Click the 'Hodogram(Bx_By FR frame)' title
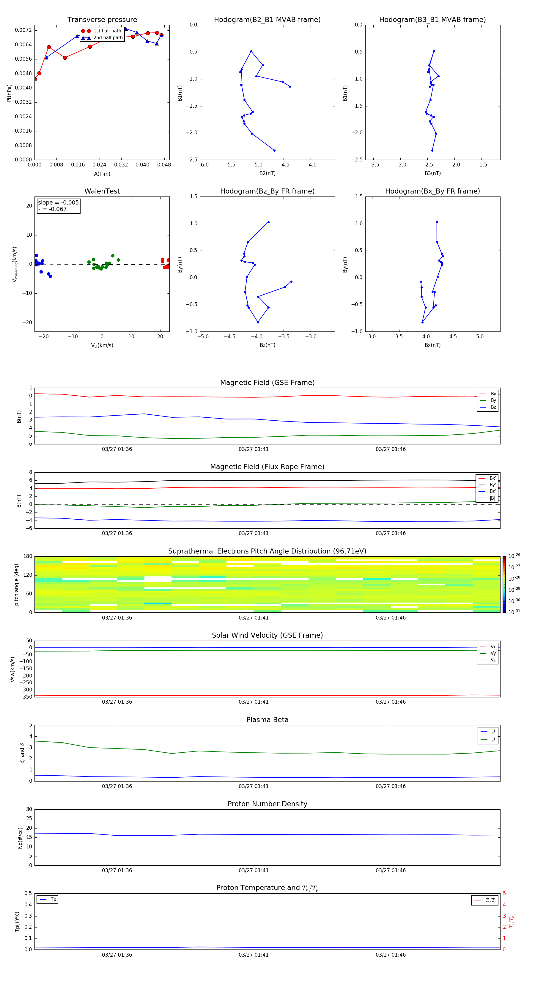535x981 pixels. [x=432, y=191]
